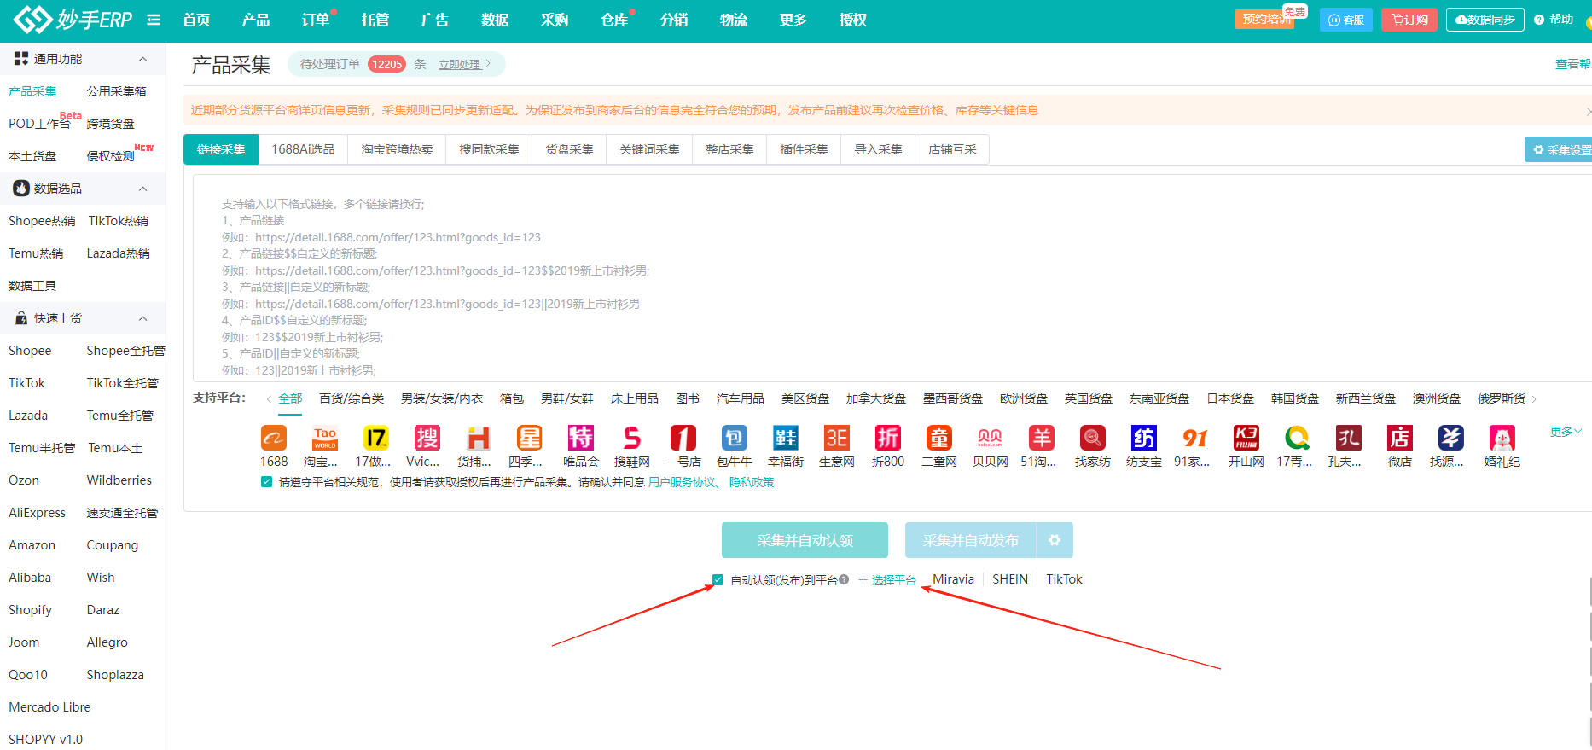Show previous platform categories with left chevron
The height and width of the screenshot is (750, 1592).
click(270, 399)
